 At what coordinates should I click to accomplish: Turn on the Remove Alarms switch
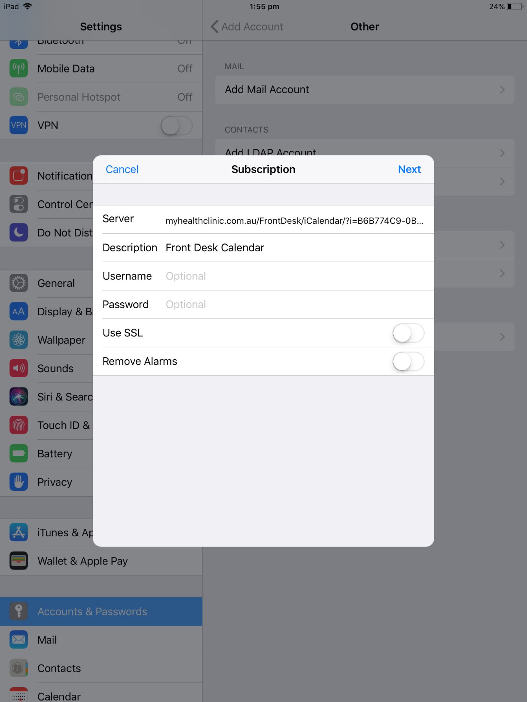[x=408, y=361]
